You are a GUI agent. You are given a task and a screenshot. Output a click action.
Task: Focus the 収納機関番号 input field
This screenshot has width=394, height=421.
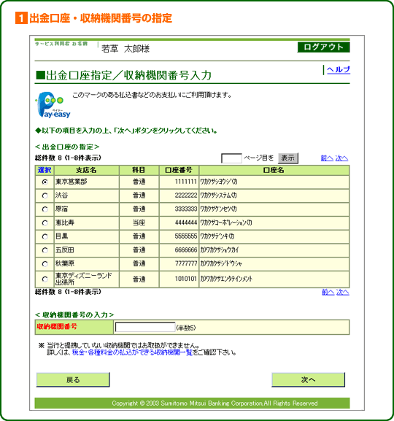[x=145, y=327]
